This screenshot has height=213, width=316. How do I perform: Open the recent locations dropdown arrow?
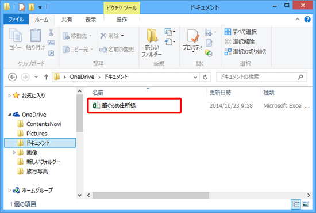(x=36, y=77)
